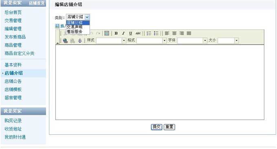Align text right icon
The height and width of the screenshot is (149, 277).
pyautogui.click(x=182, y=33)
